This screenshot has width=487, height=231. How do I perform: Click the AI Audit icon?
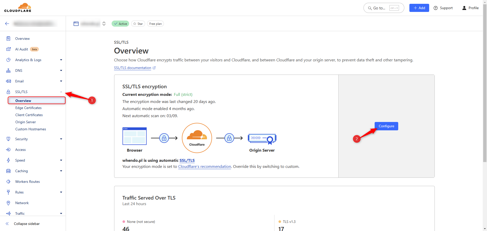[8, 49]
